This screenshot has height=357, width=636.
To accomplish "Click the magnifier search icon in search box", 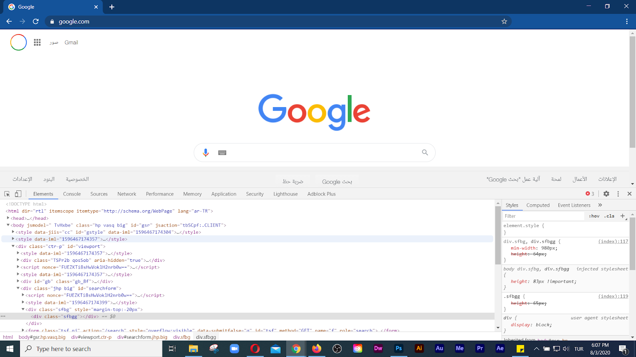I will [425, 153].
